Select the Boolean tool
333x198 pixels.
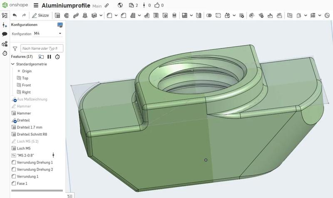tap(209, 15)
